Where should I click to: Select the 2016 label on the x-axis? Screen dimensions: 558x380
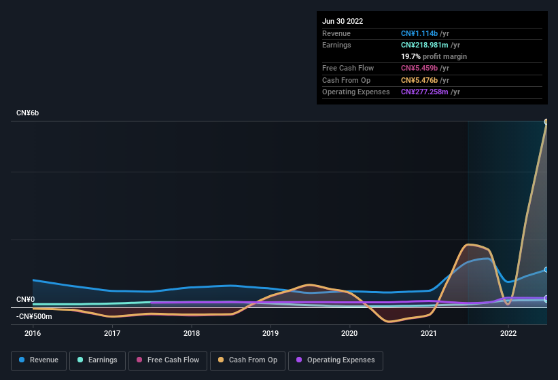coord(33,333)
